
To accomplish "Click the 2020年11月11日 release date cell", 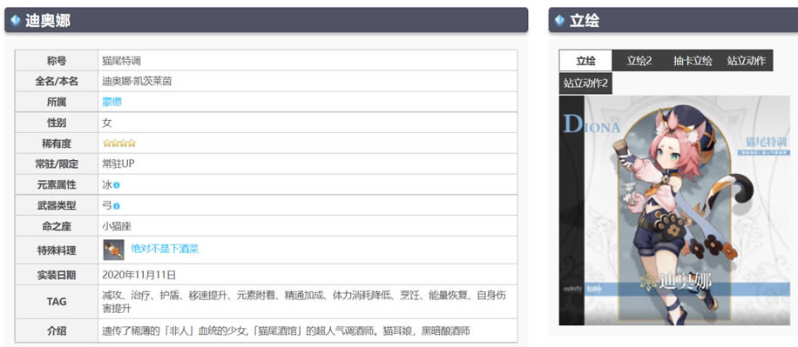I will [308, 275].
